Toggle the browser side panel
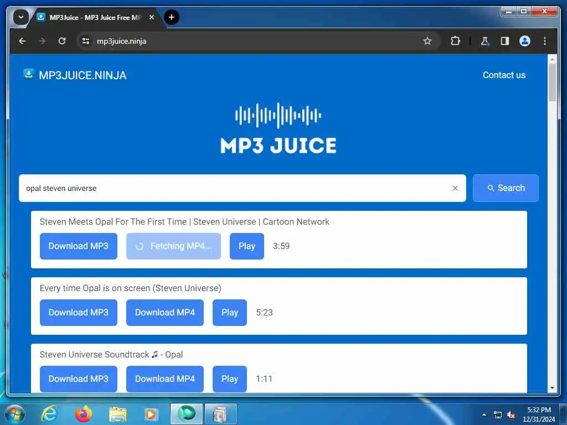The width and height of the screenshot is (567, 425). pos(505,41)
